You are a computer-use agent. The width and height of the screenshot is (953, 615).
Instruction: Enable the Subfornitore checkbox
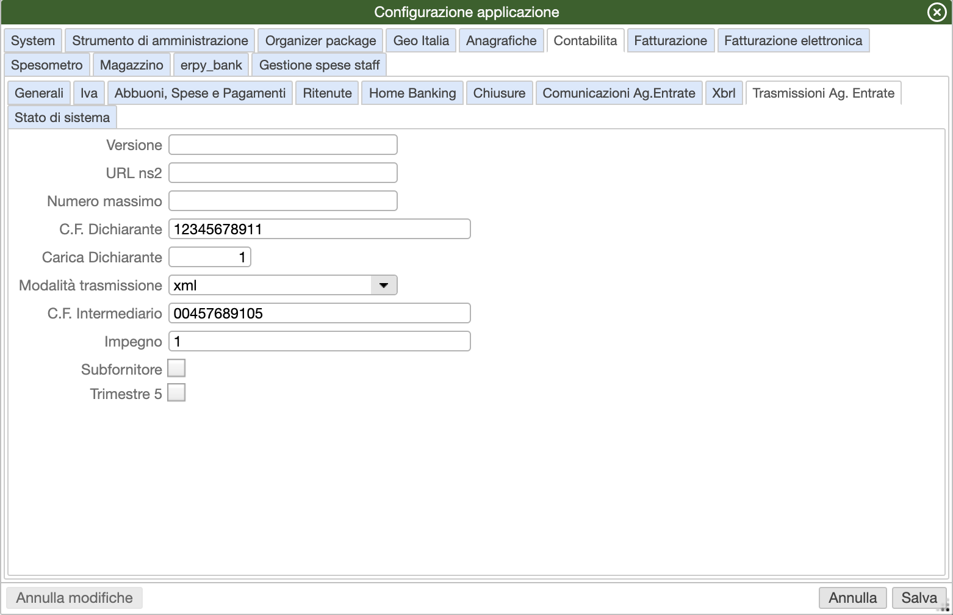pos(176,369)
